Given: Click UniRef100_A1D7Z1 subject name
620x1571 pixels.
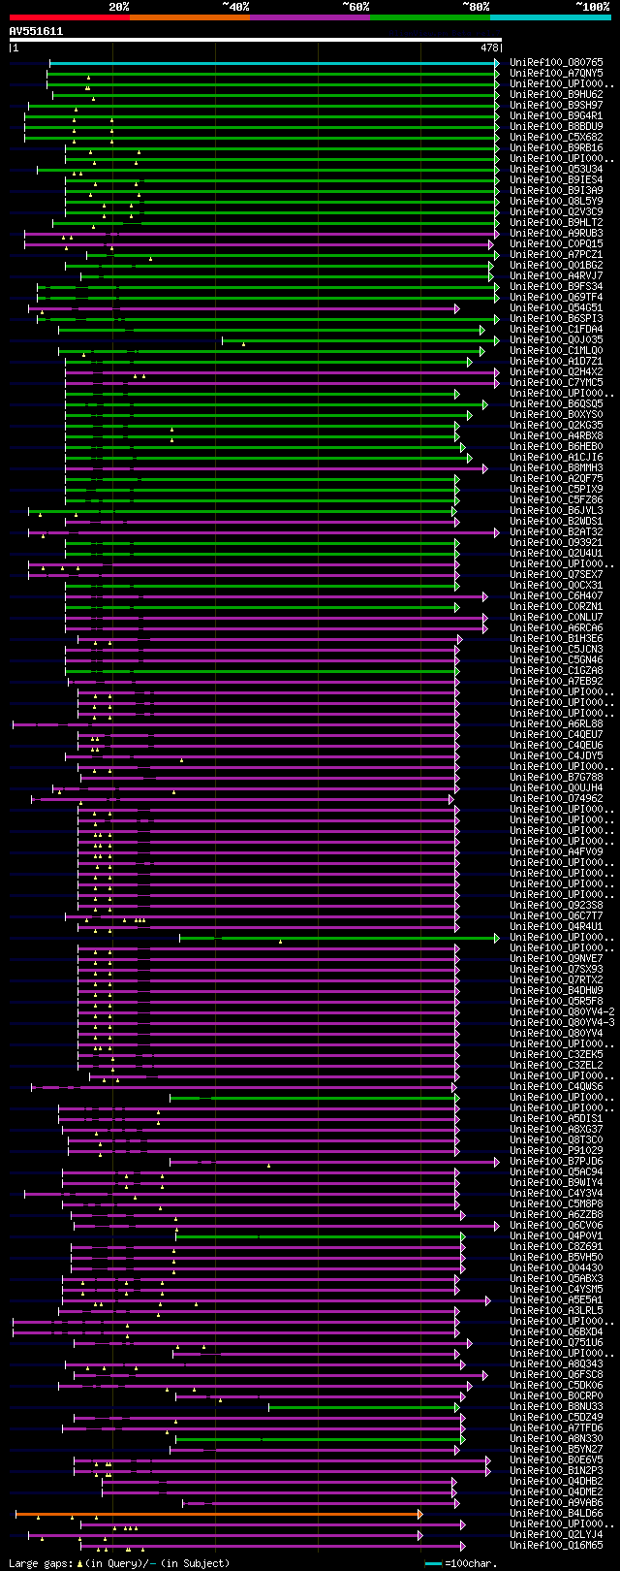Looking at the screenshot, I should [x=556, y=361].
